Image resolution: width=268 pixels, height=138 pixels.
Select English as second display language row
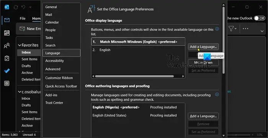pos(138,50)
